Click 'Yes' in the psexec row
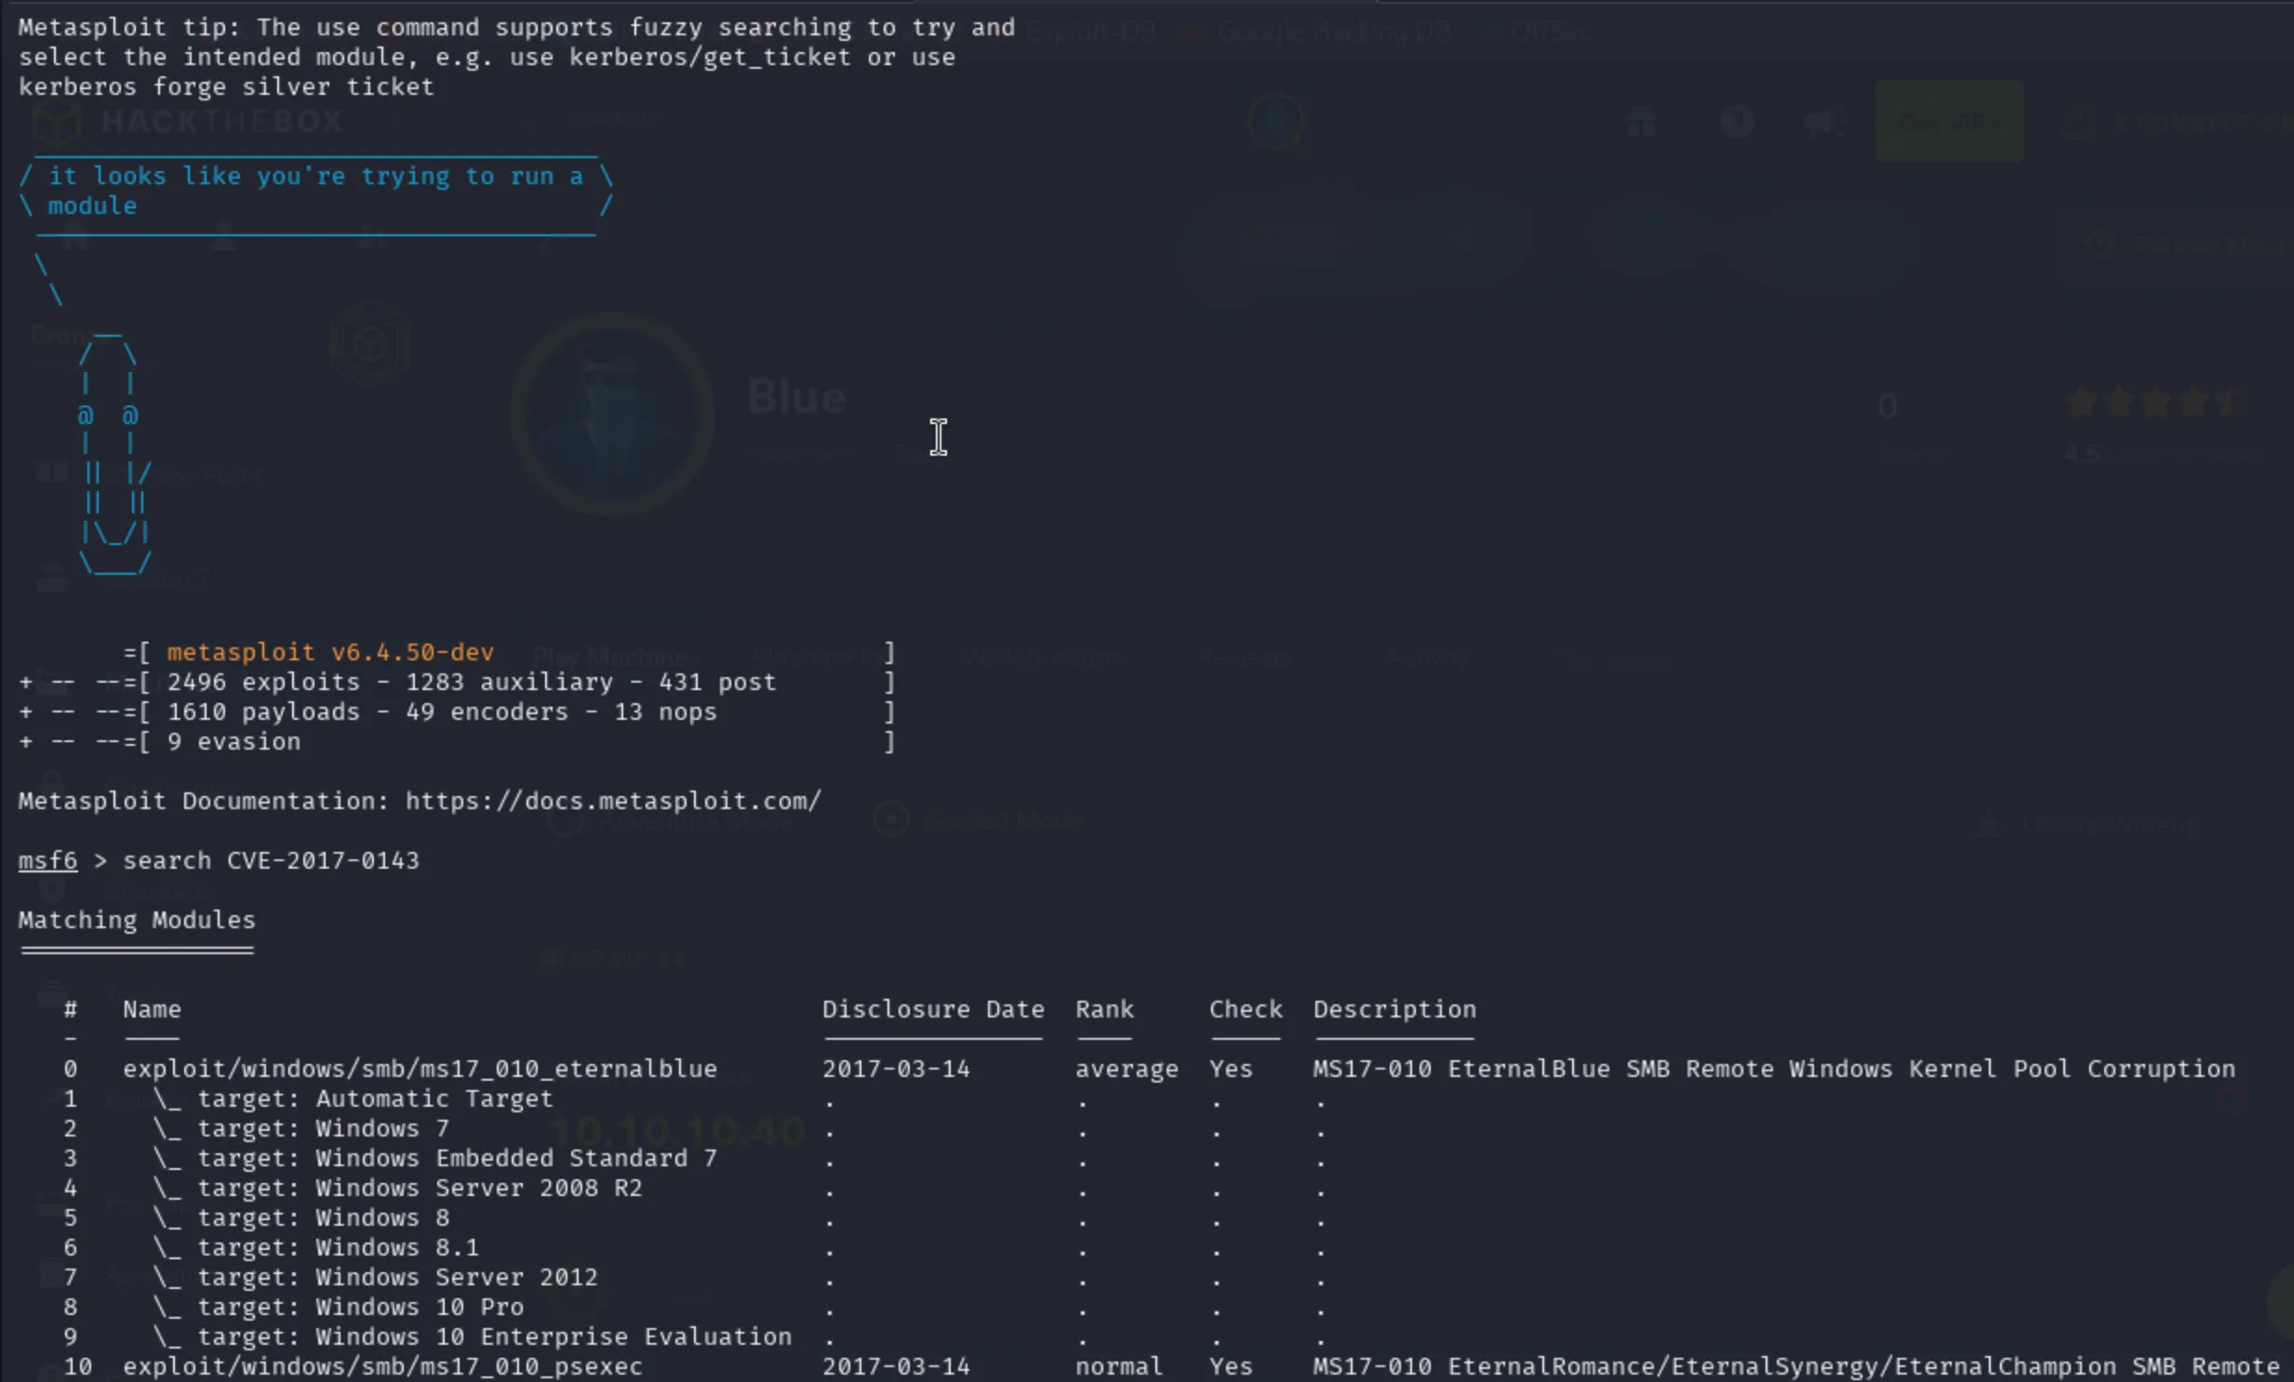The height and width of the screenshot is (1382, 2294). pyautogui.click(x=1231, y=1366)
